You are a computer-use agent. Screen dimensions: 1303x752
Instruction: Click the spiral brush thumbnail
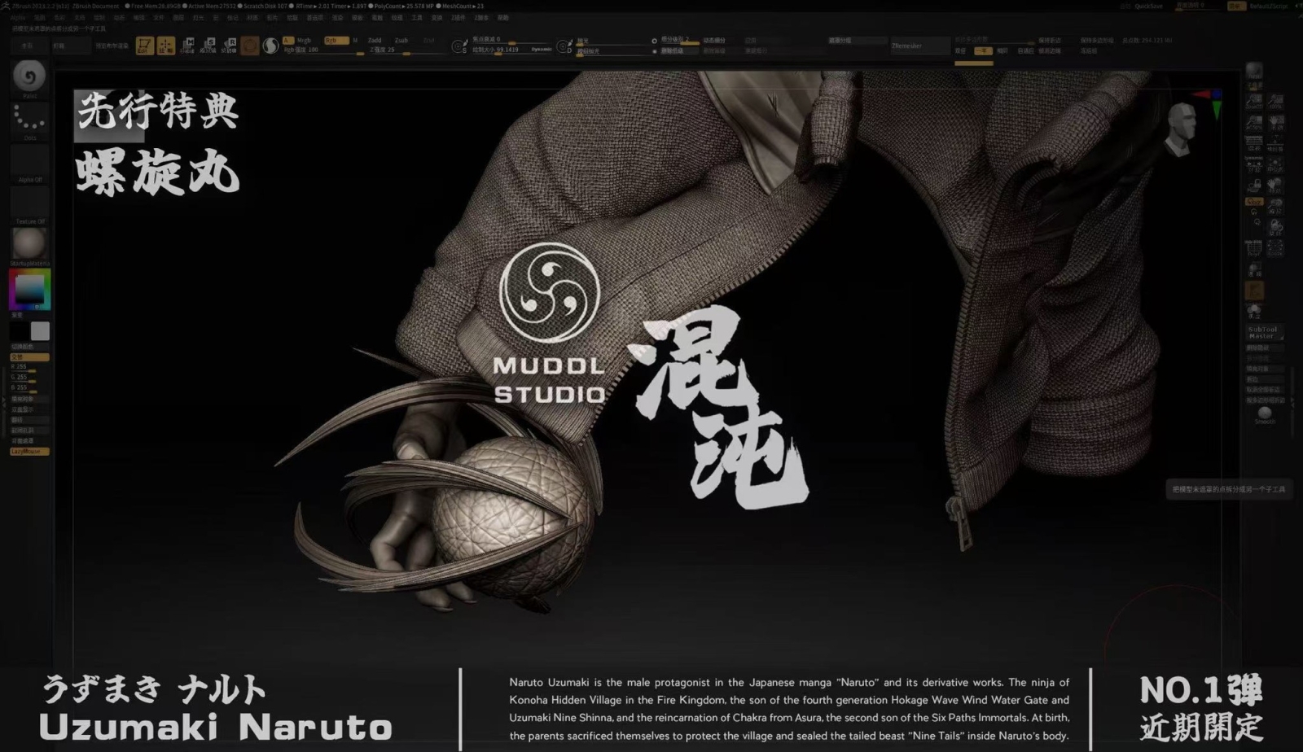coord(29,77)
